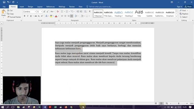Click the Share button
Screen dimensions: 194x109
point(188,7)
